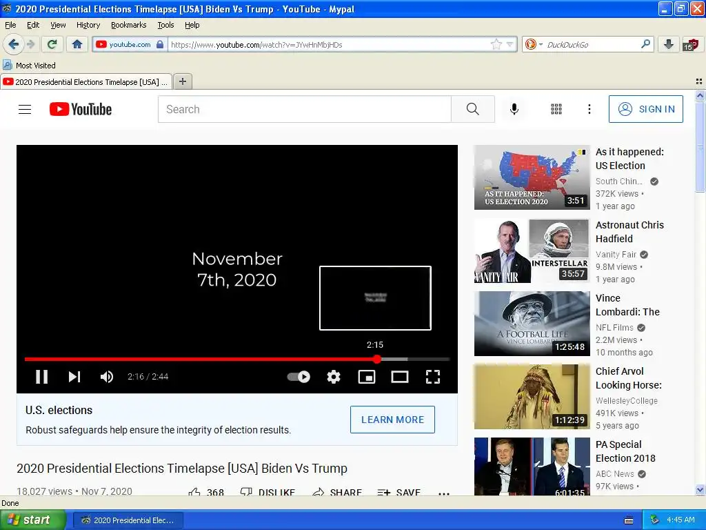Mute the video with the speaker icon
Viewport: 706px width, 530px height.
[107, 377]
